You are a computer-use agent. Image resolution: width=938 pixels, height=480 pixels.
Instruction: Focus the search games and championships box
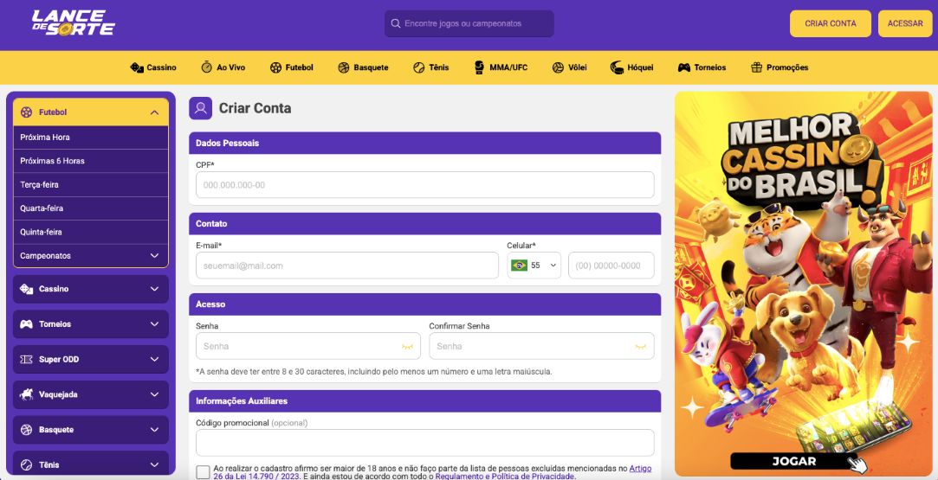coord(469,24)
